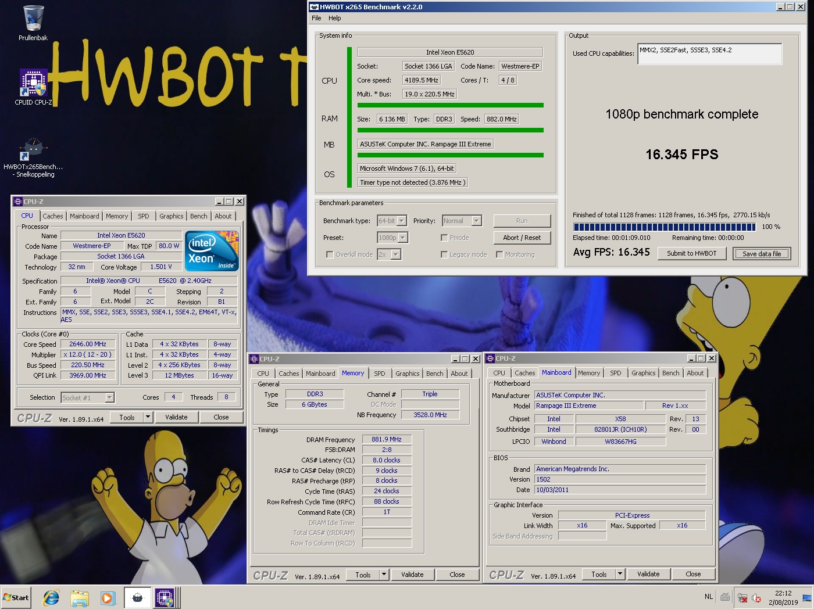Click the CPU-Z title icon in Memory window

(254, 359)
